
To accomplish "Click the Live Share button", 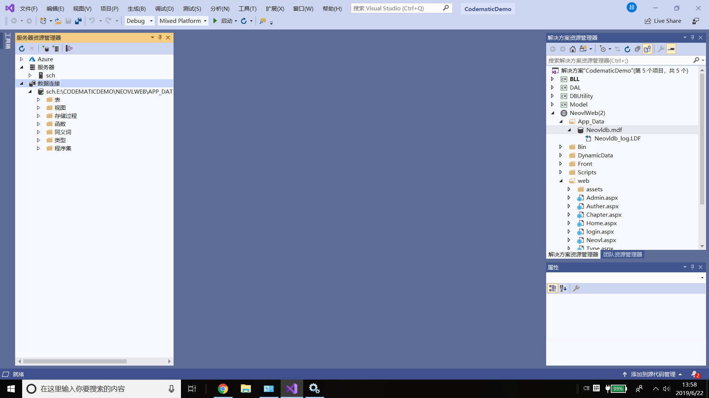I will 663,21.
